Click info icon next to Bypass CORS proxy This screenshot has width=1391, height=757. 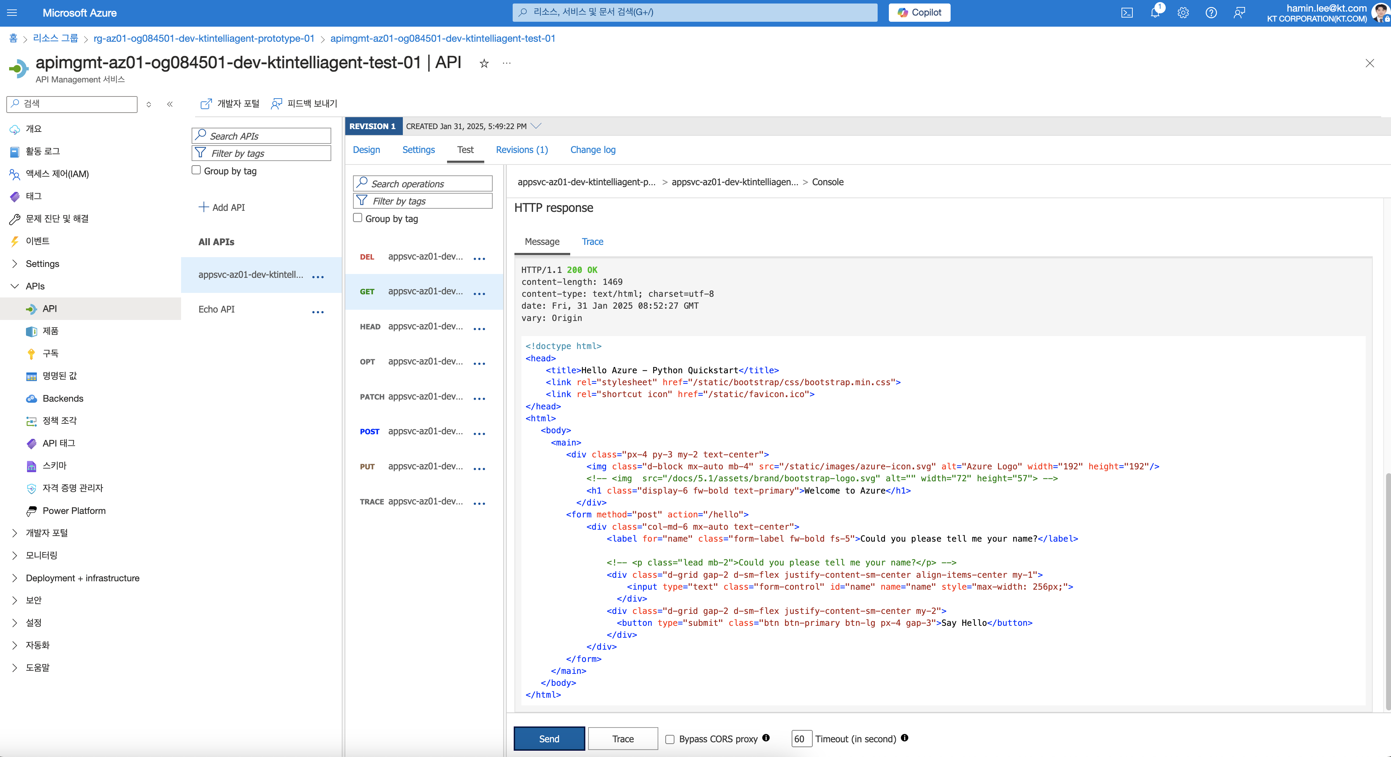766,738
